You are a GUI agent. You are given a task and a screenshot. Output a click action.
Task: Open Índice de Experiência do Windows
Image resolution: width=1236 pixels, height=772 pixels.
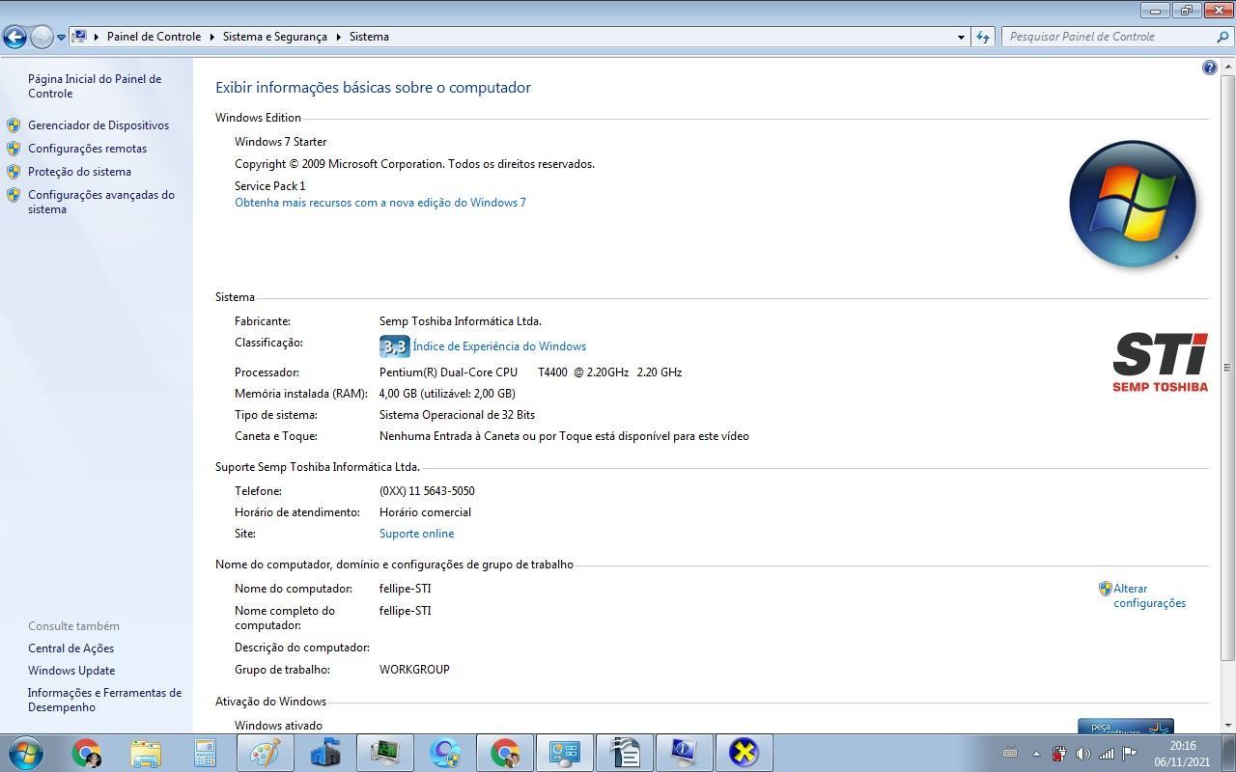499,346
